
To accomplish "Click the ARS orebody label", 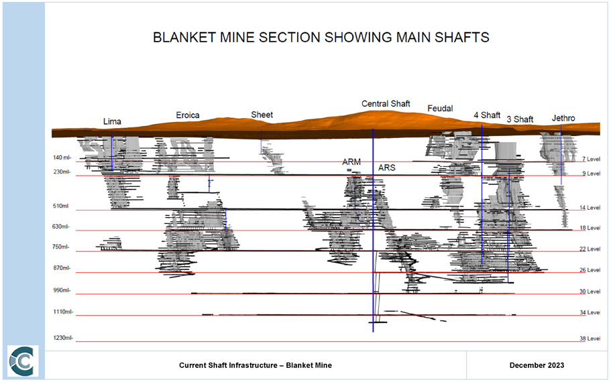I will point(387,168).
